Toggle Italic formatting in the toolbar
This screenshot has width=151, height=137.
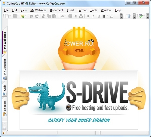coord(93,16)
